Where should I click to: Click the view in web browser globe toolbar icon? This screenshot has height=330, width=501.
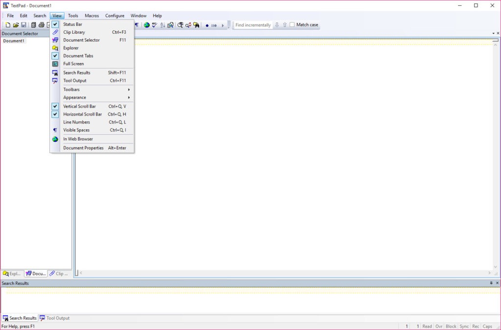pos(147,25)
